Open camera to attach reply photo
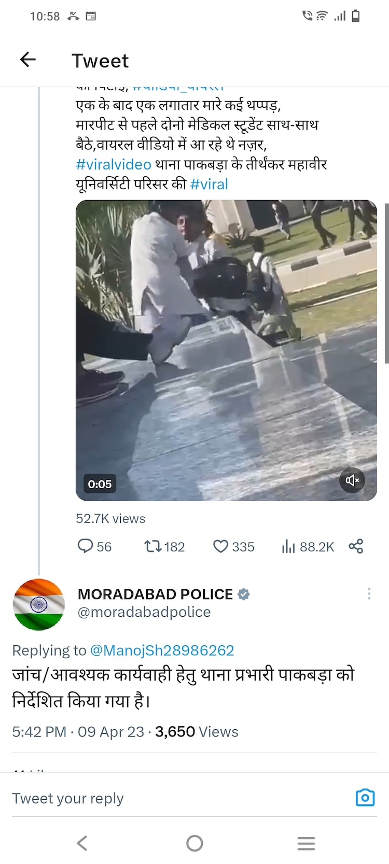389x864 pixels. [365, 798]
